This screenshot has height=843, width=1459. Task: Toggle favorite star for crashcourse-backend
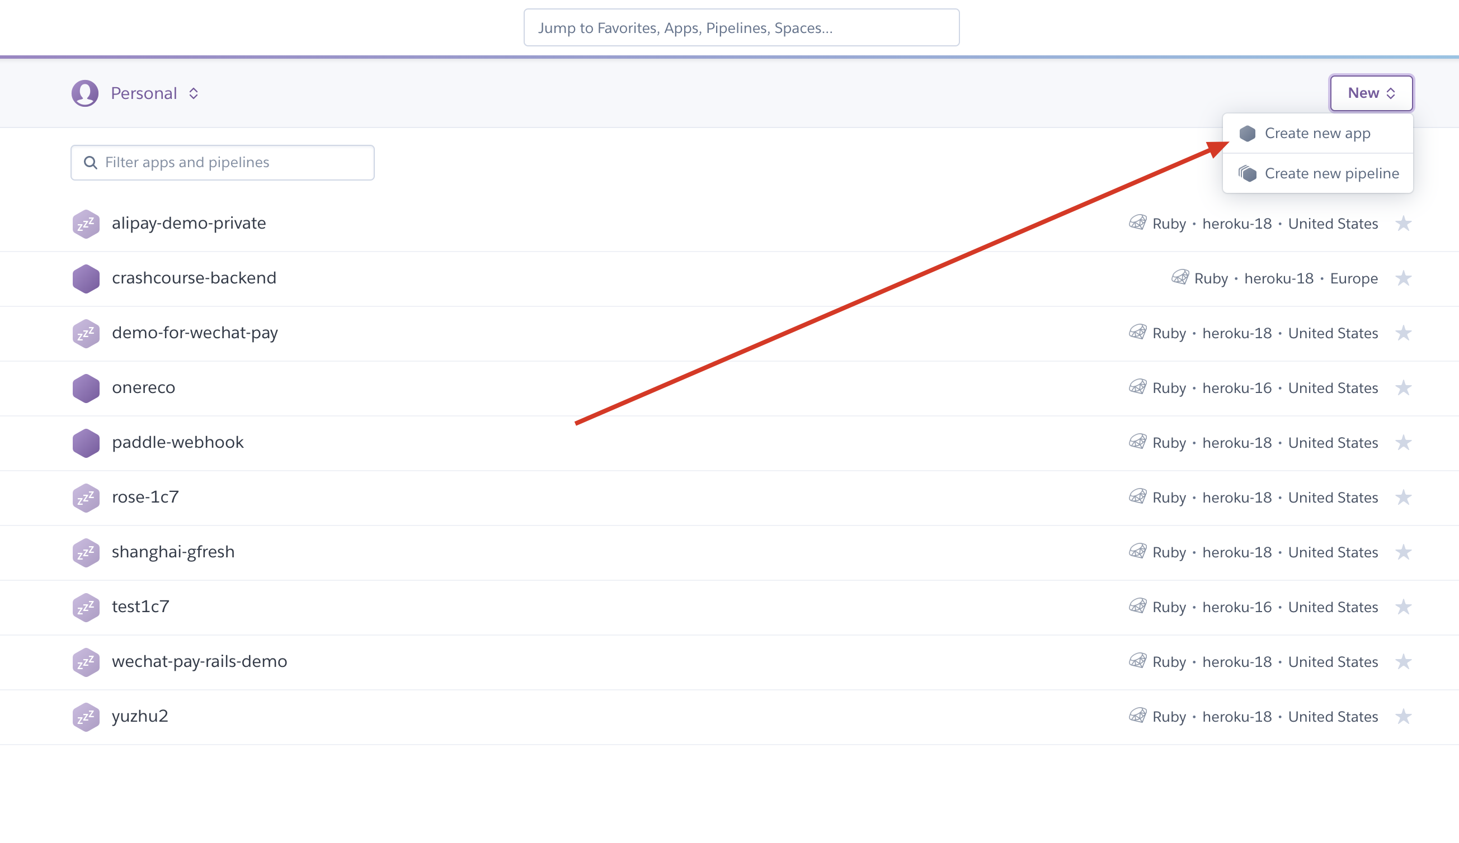click(1403, 279)
